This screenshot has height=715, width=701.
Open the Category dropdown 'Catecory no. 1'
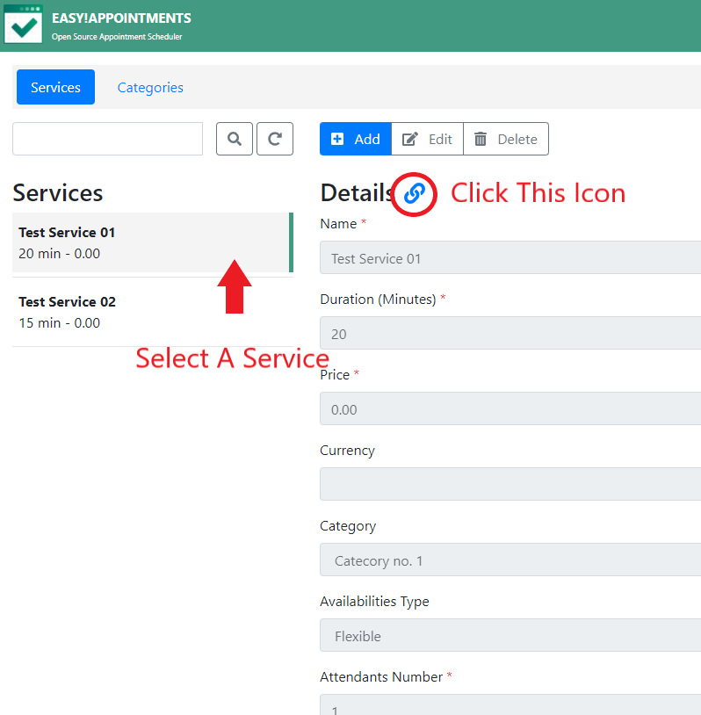pyautogui.click(x=510, y=560)
